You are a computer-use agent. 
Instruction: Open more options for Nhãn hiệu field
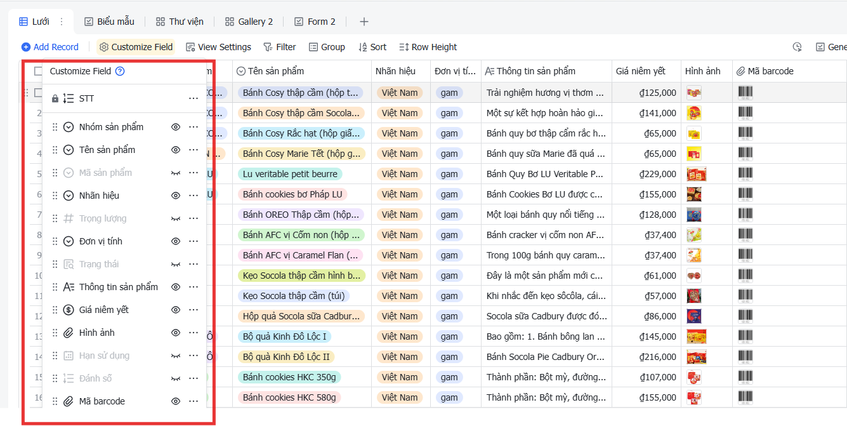[x=194, y=196]
